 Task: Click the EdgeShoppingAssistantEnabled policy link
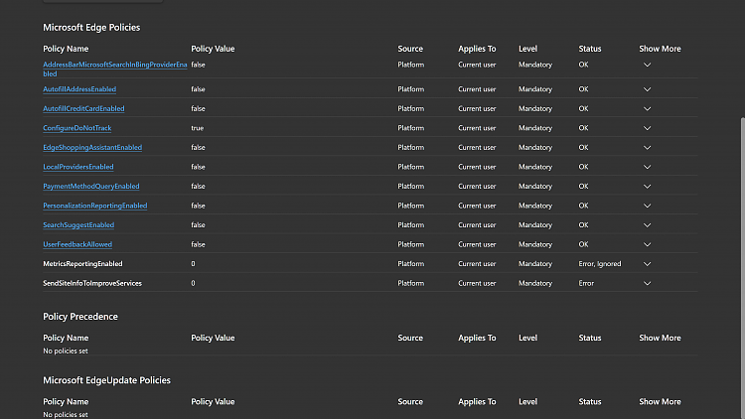92,147
